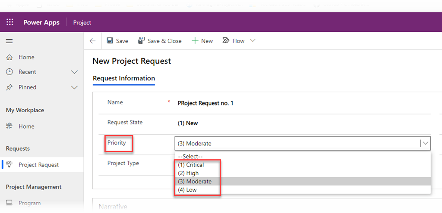Click the Priority dropdown arrow

point(426,143)
